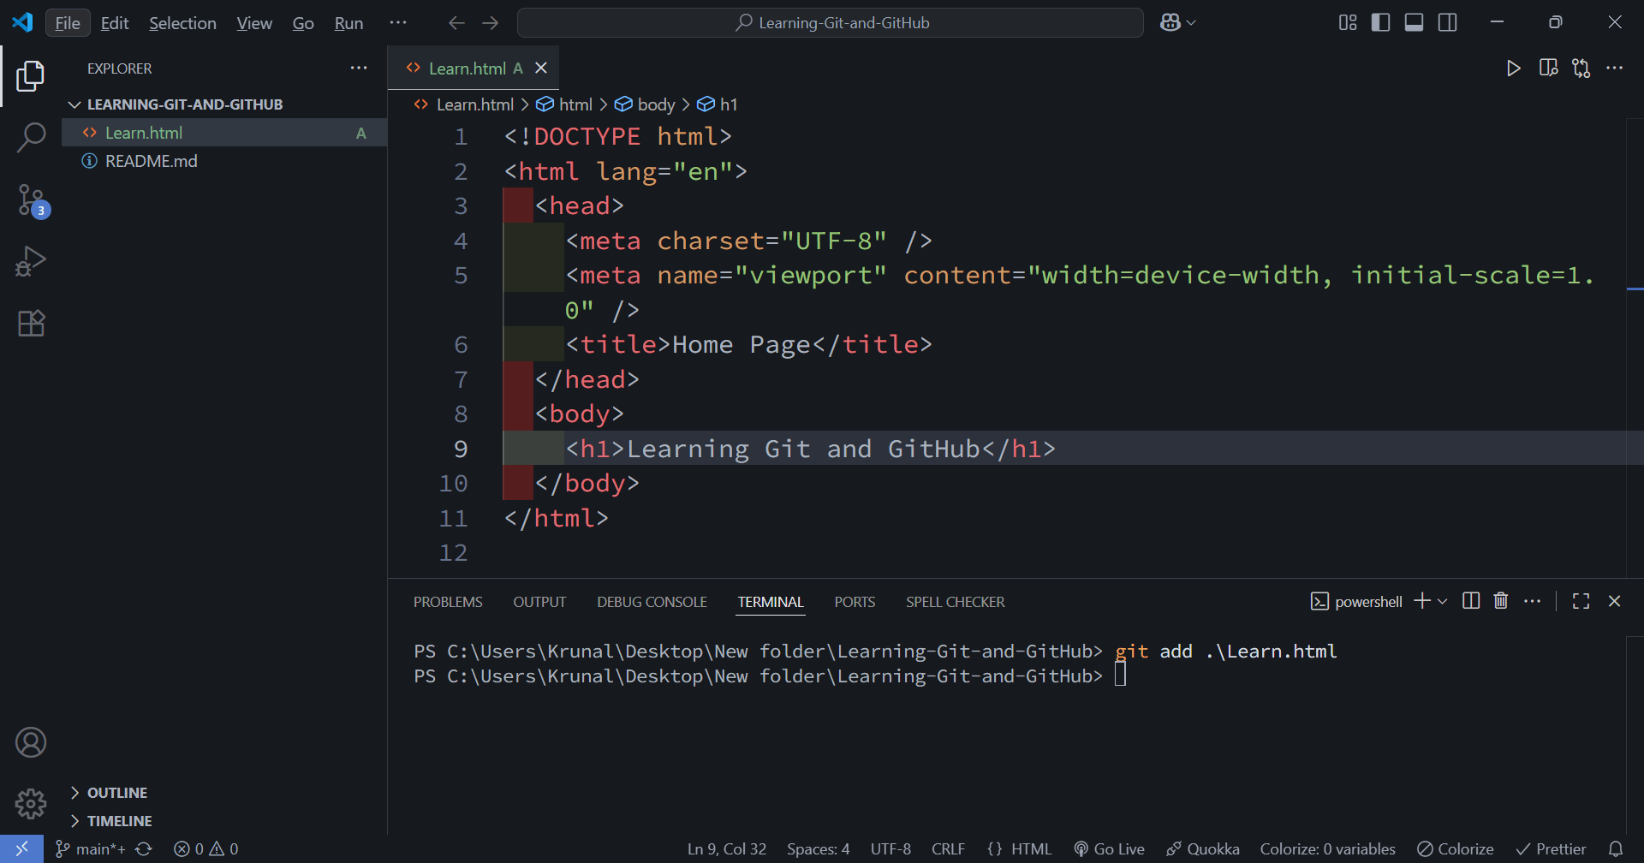
Task: Open Customize Layout icon
Action: pyautogui.click(x=1348, y=23)
